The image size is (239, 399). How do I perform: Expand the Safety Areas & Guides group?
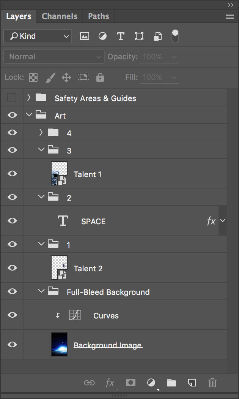click(29, 97)
